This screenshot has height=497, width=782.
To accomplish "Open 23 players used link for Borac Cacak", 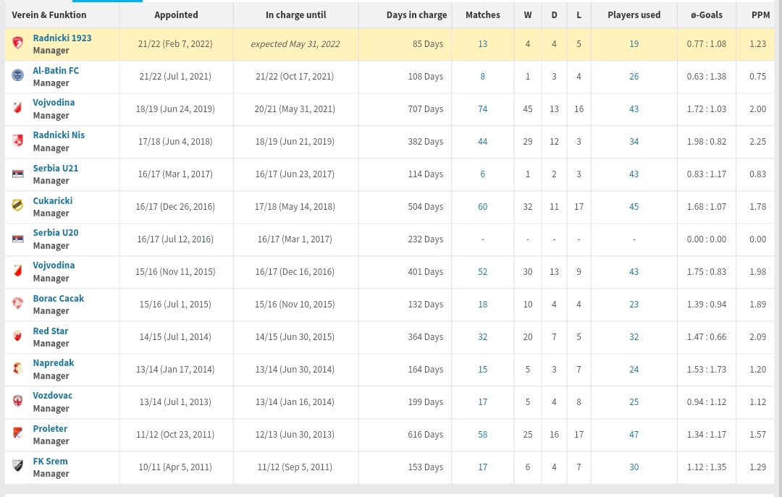I will pyautogui.click(x=634, y=304).
